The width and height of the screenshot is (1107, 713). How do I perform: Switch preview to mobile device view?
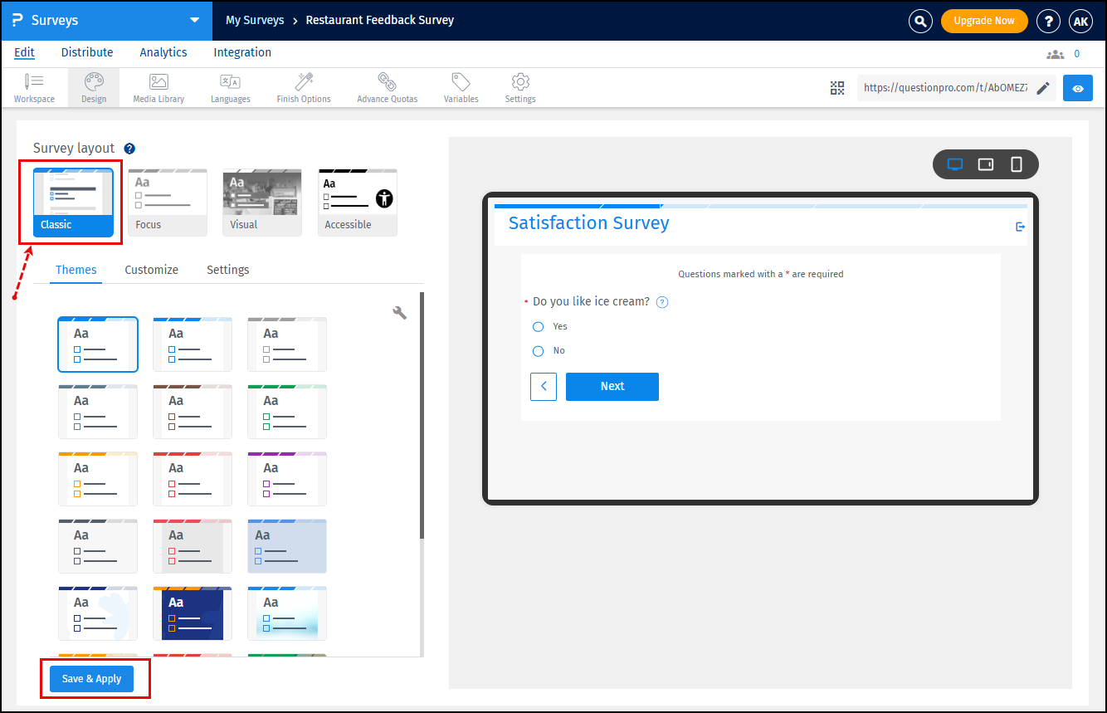(x=1017, y=164)
